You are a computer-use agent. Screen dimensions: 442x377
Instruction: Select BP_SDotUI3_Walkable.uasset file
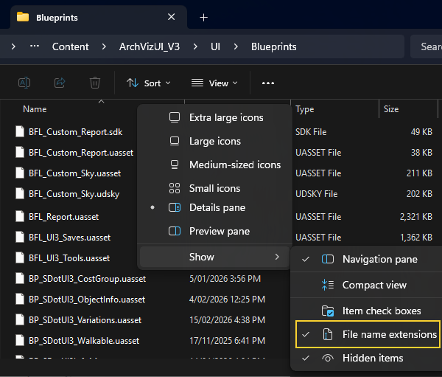[83, 341]
